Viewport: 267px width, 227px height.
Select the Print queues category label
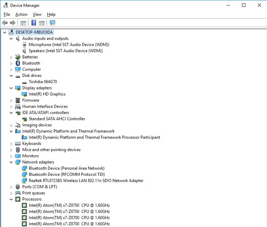click(34, 193)
